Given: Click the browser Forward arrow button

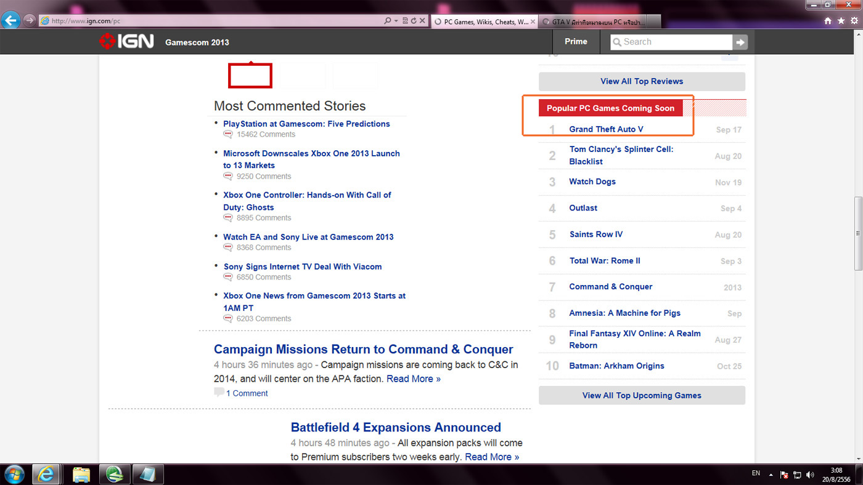Looking at the screenshot, I should click(x=29, y=20).
